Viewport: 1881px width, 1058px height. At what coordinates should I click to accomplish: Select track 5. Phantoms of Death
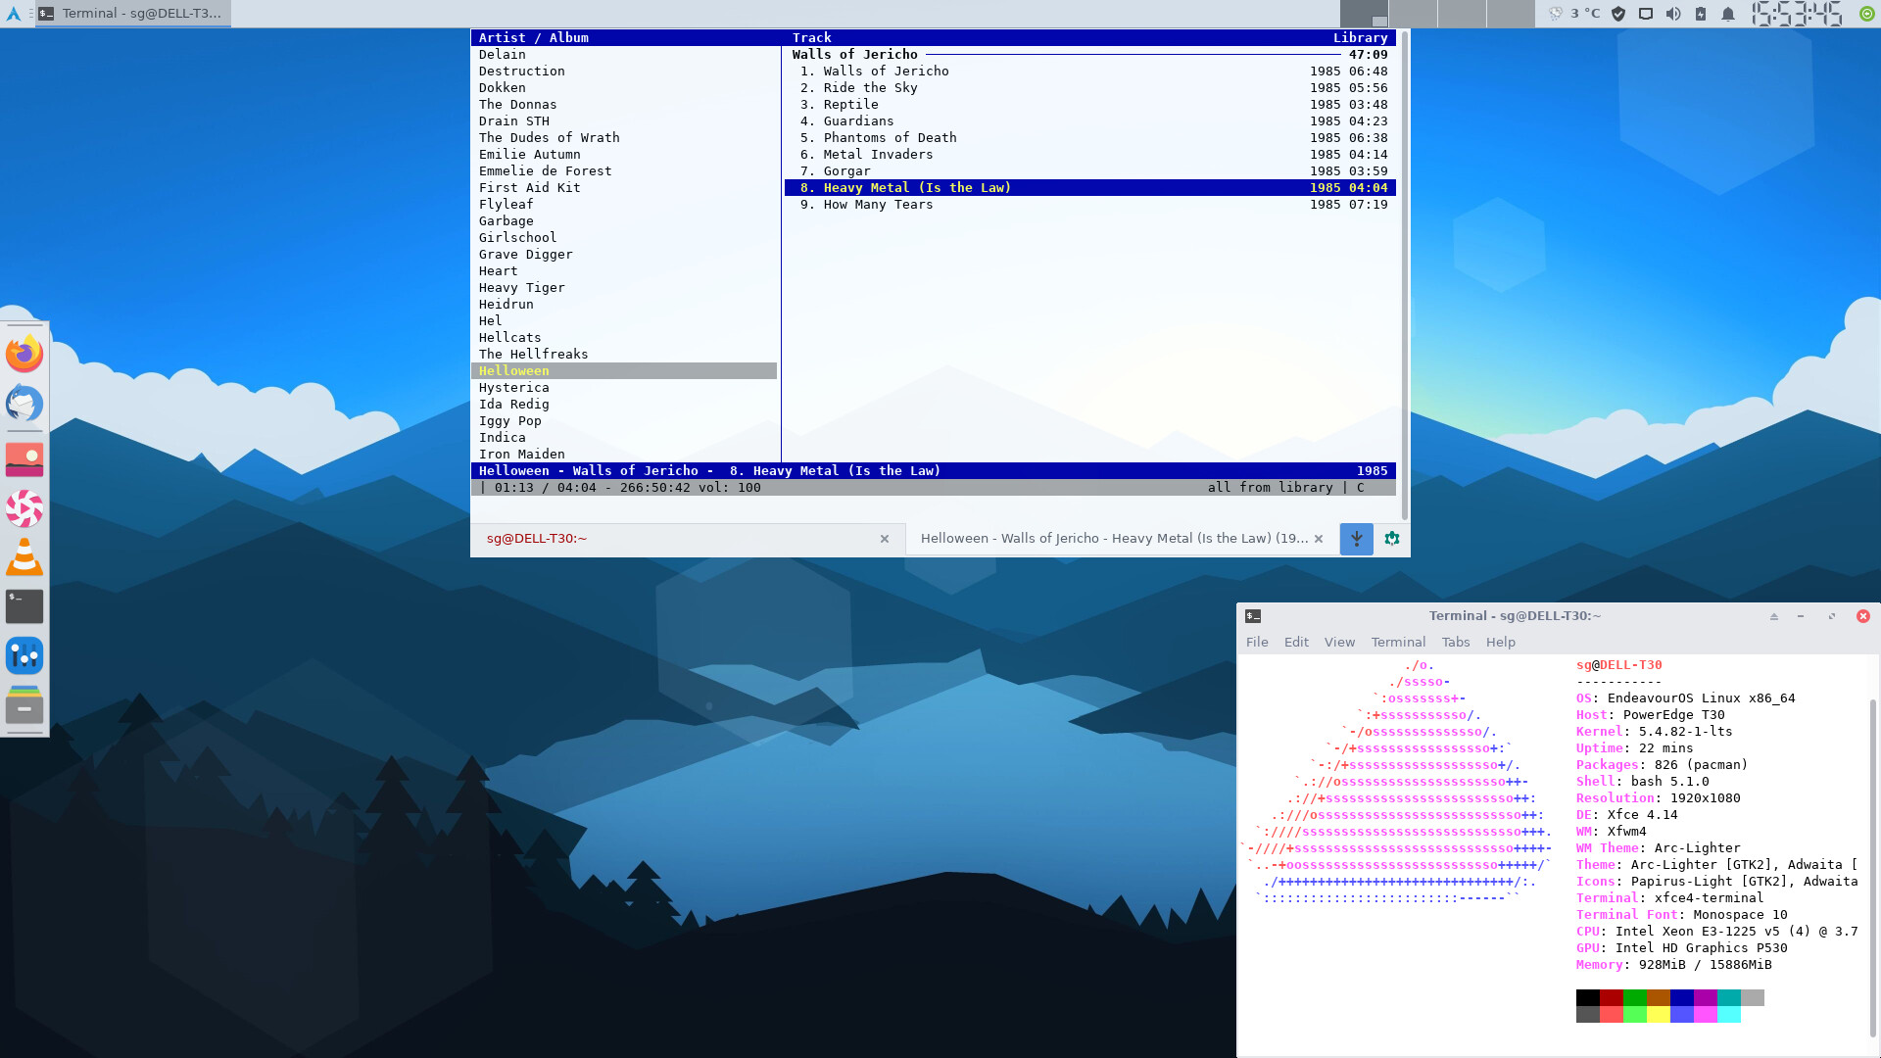(x=1090, y=138)
